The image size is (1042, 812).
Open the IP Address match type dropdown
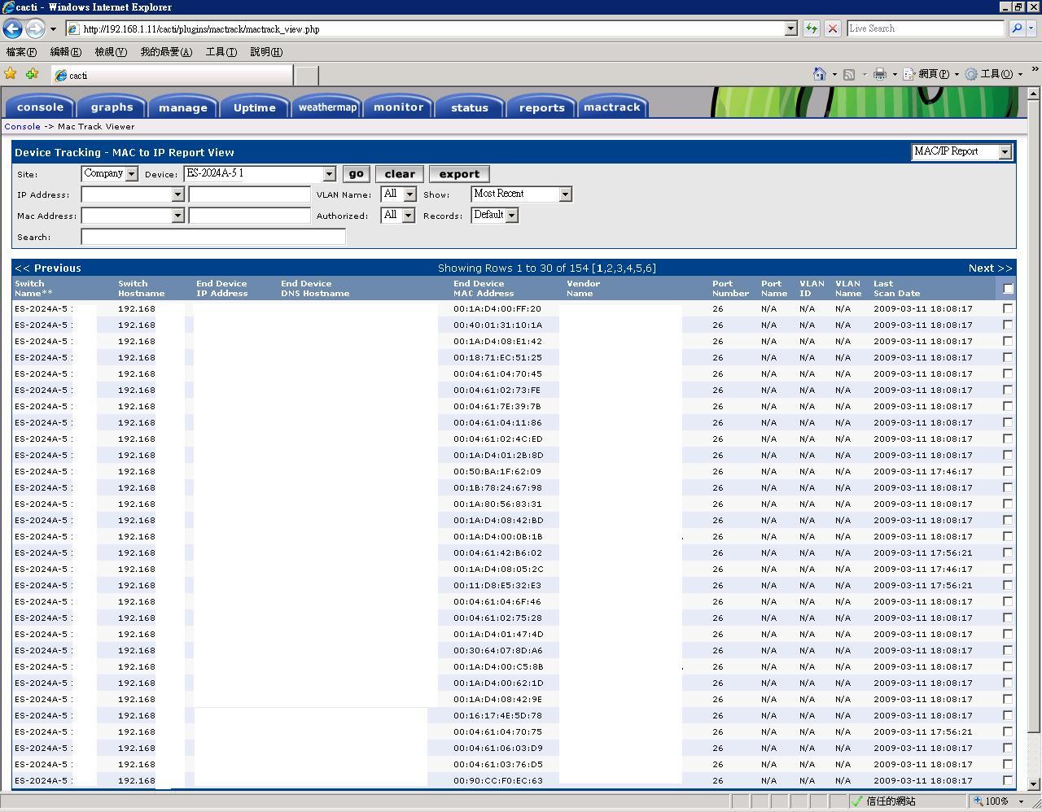pyautogui.click(x=133, y=194)
